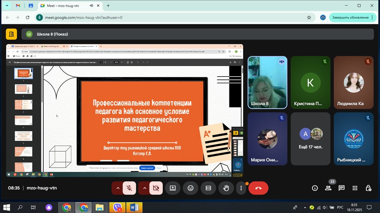
Task: Expand audio settings arrow beside microphone
Action: (x=117, y=188)
